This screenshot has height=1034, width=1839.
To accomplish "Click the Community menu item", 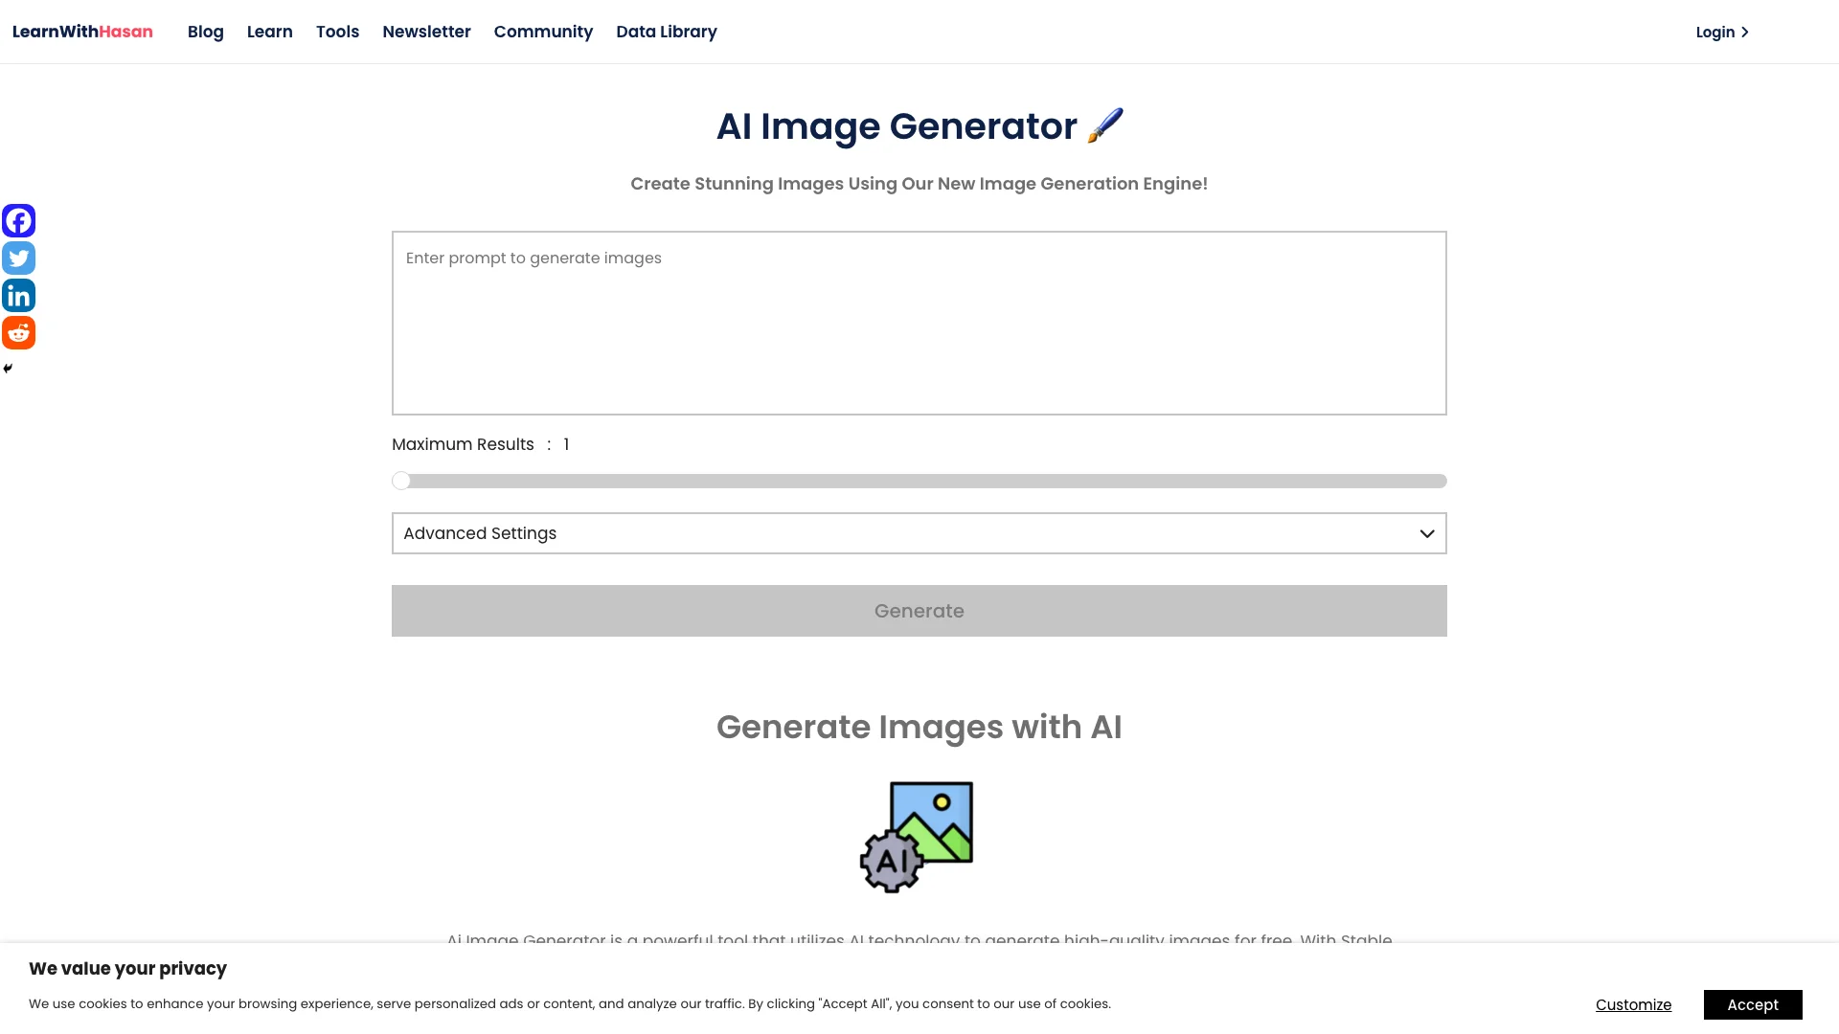I will pyautogui.click(x=543, y=32).
